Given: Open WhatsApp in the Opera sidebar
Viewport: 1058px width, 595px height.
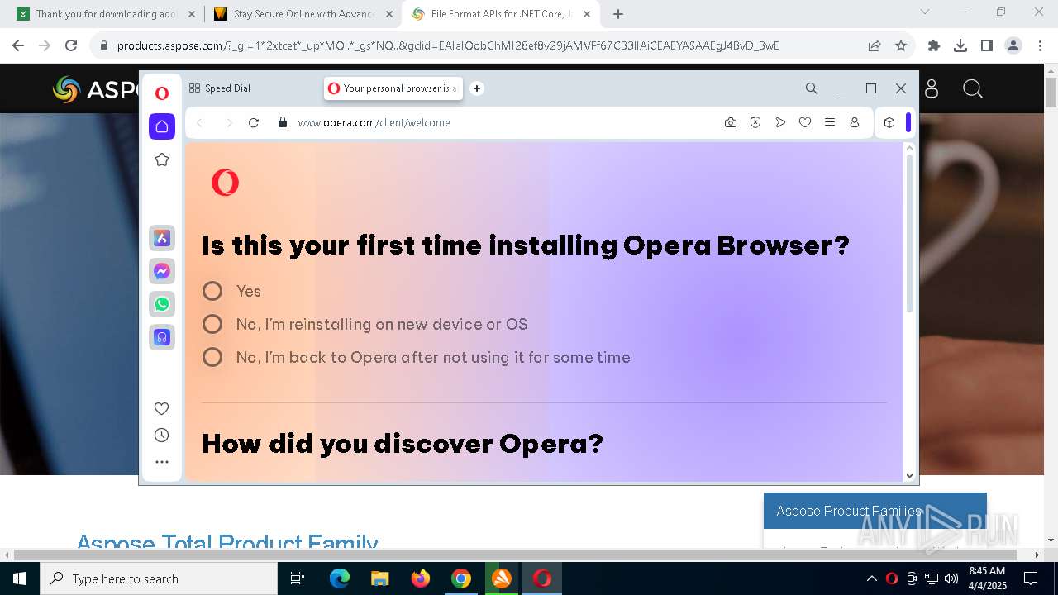Looking at the screenshot, I should (162, 304).
